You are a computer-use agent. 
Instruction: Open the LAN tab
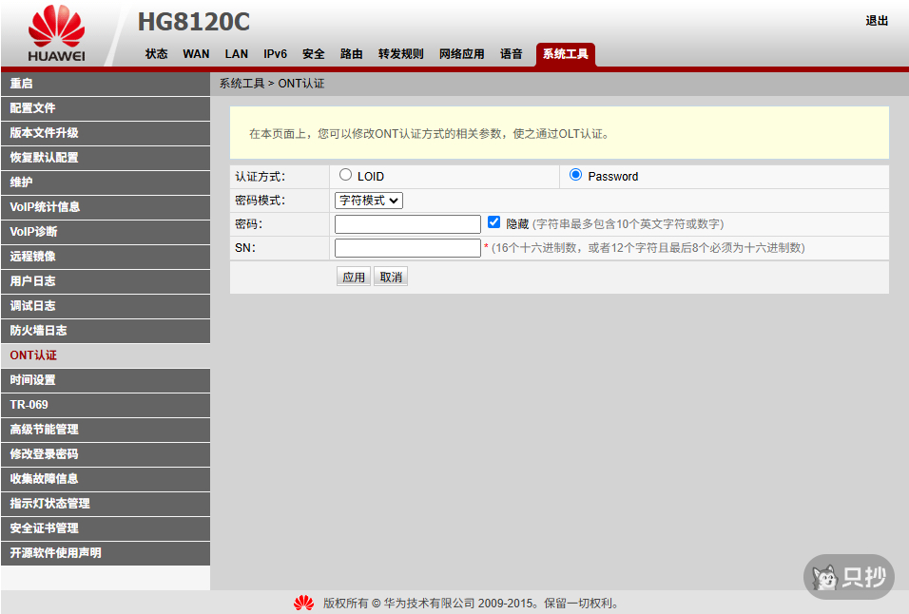click(x=237, y=54)
